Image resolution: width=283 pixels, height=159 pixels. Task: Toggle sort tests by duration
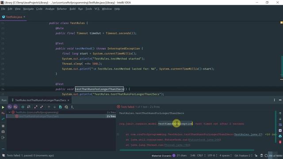[29, 107]
